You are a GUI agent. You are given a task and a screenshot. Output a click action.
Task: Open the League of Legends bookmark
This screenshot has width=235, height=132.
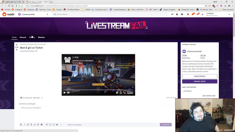point(168,10)
